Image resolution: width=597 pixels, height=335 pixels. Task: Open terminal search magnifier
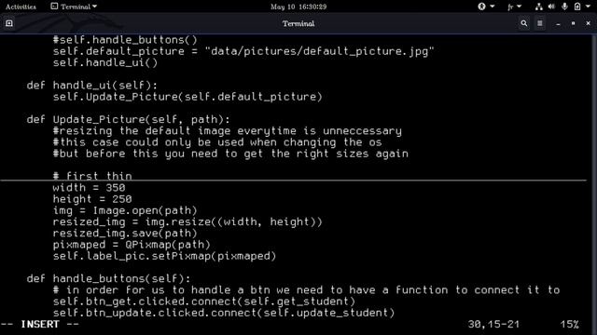[x=524, y=23]
